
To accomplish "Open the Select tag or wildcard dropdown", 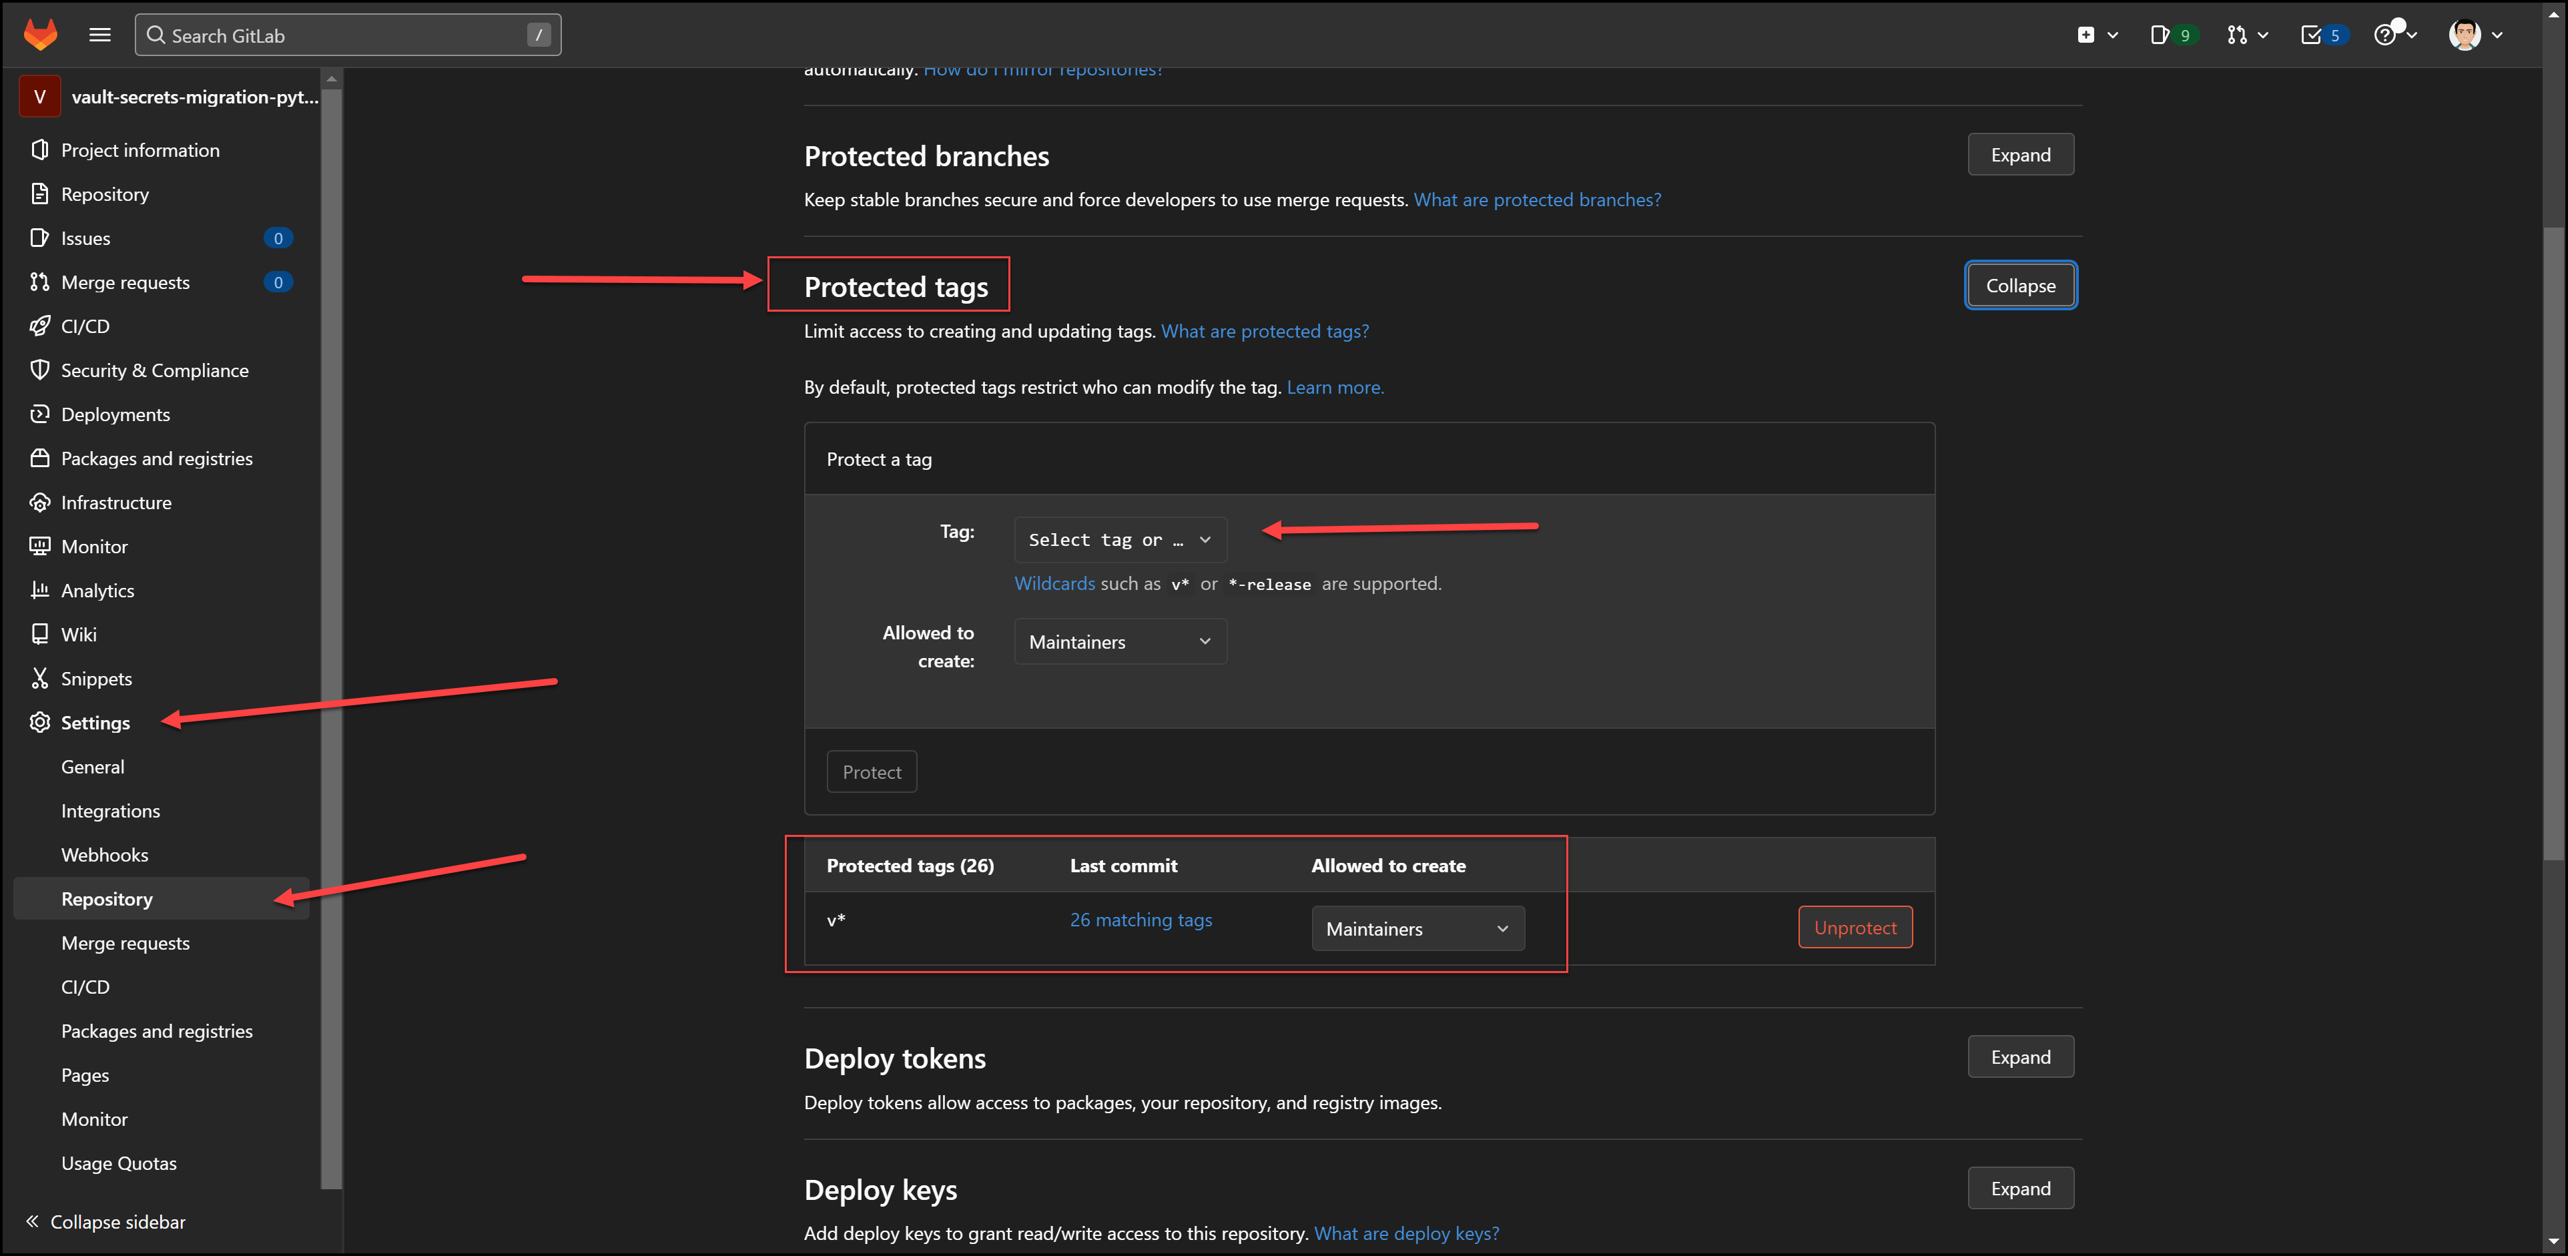I will 1120,539.
